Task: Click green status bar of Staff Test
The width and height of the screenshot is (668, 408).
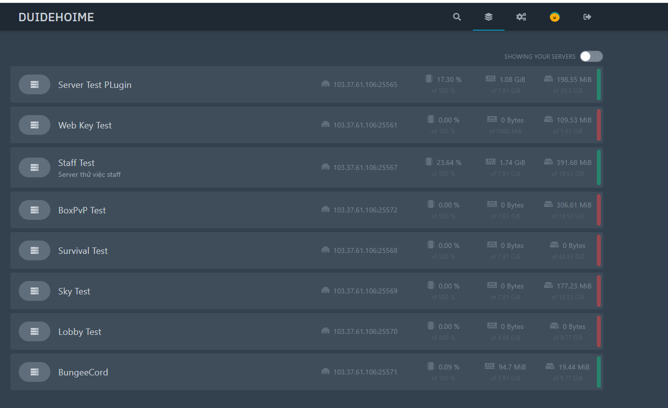Action: coord(599,167)
